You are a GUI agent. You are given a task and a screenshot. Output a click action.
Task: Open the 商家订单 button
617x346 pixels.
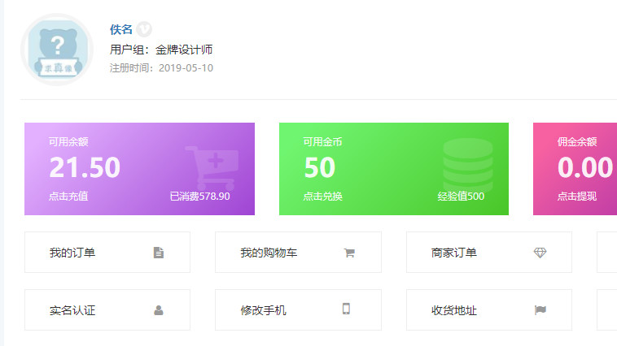tap(489, 252)
